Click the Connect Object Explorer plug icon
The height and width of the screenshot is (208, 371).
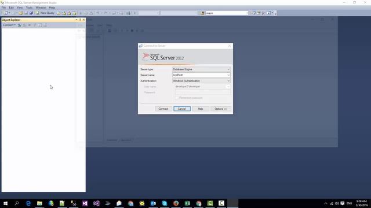(20, 25)
